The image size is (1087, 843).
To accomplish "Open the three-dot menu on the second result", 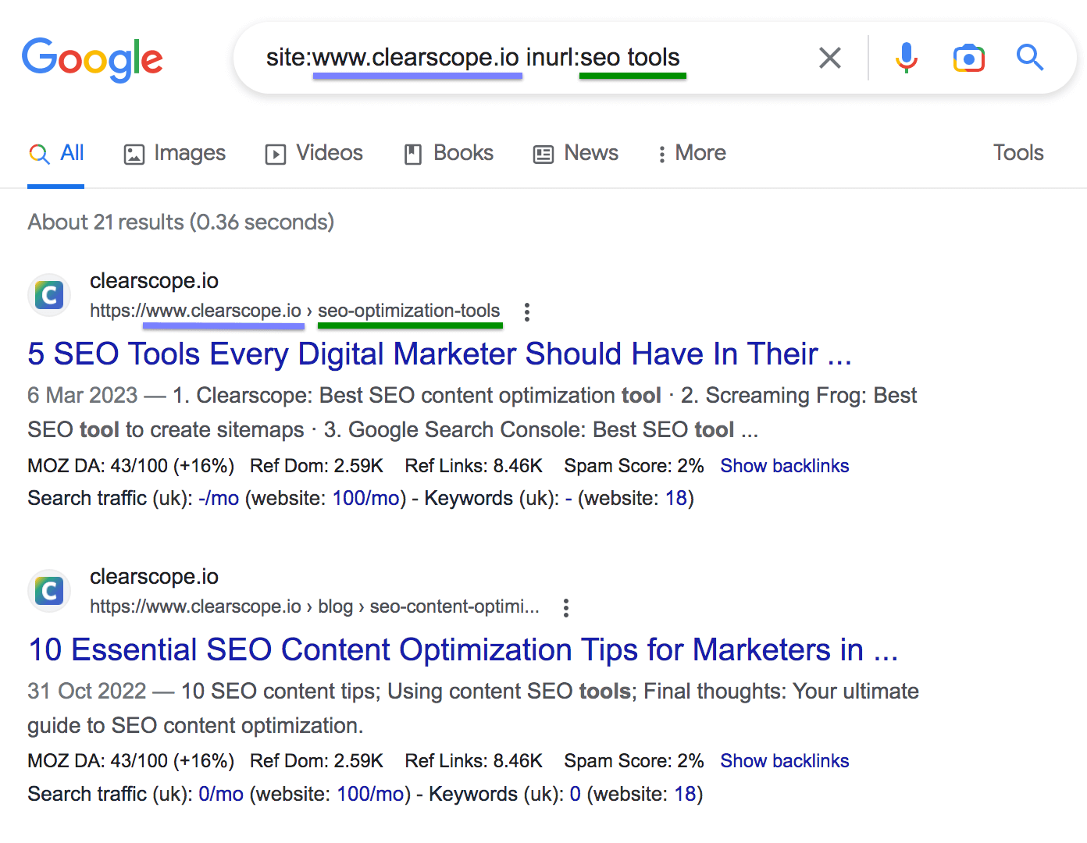I will pyautogui.click(x=565, y=607).
